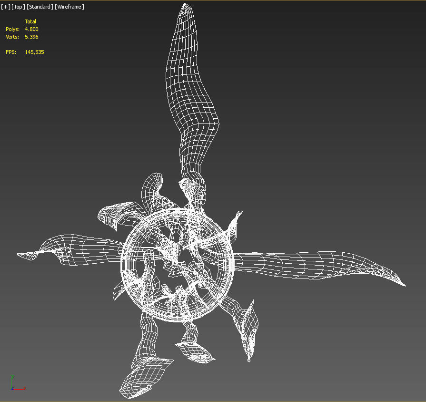Click the 'FPS:' statistics label
Image resolution: width=426 pixels, height=402 pixels.
[11, 52]
